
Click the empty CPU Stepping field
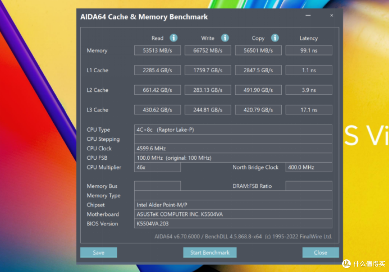[x=233, y=139]
